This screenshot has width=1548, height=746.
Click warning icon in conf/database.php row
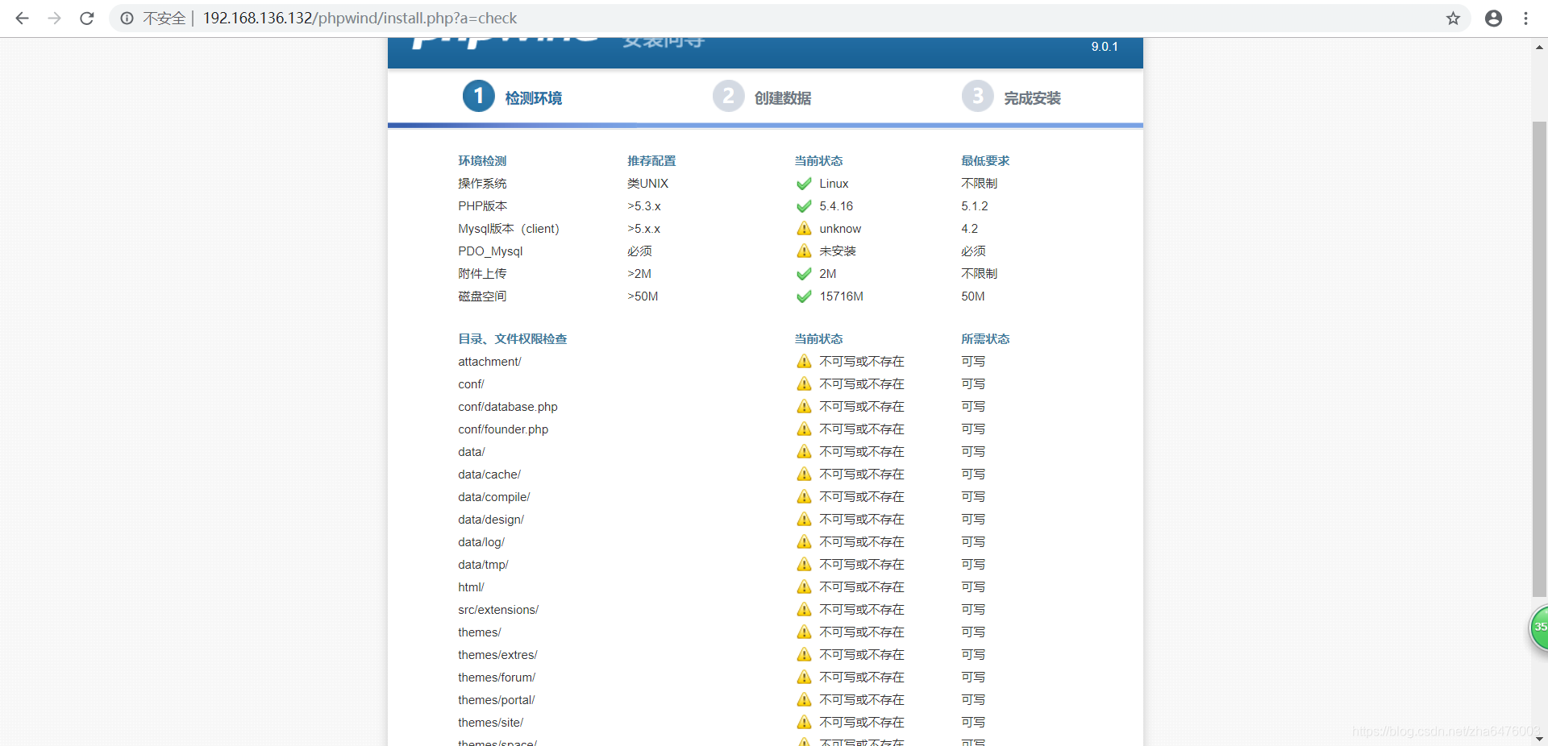(804, 407)
